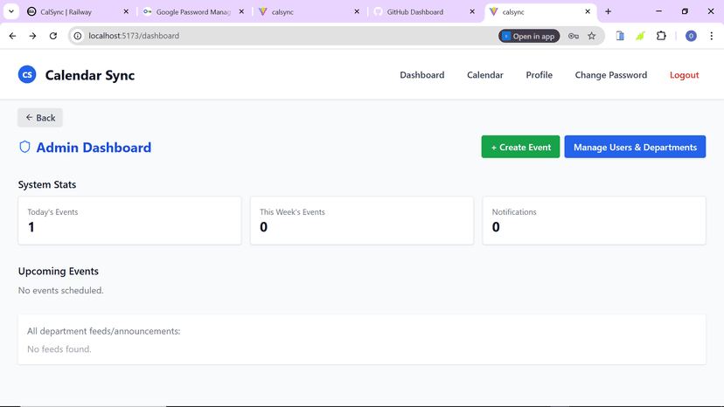Screen dimensions: 724x407
Task: Close the active calsync tab
Action: [588, 11]
